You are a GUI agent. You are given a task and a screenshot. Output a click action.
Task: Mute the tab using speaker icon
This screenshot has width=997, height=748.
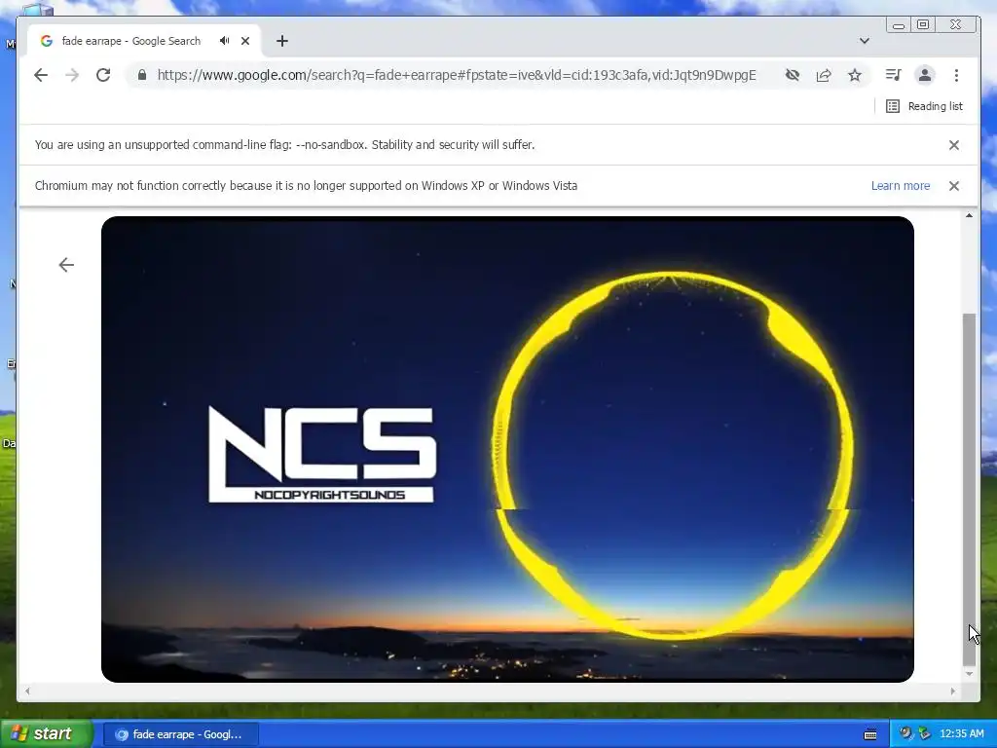[x=225, y=41]
